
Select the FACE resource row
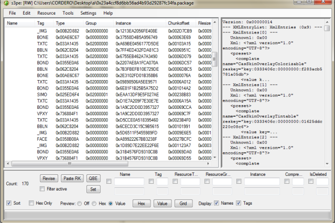[42, 139]
